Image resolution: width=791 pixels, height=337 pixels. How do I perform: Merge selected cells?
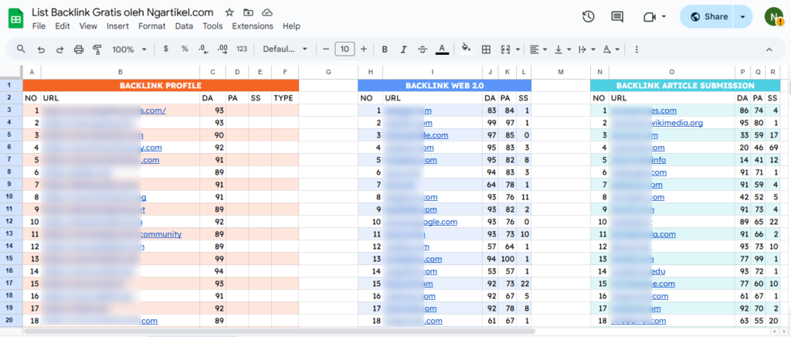pos(505,49)
